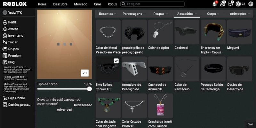Select Colar Cruz de Prata 1.0 item
This screenshot has width=256, height=128.
point(134,106)
